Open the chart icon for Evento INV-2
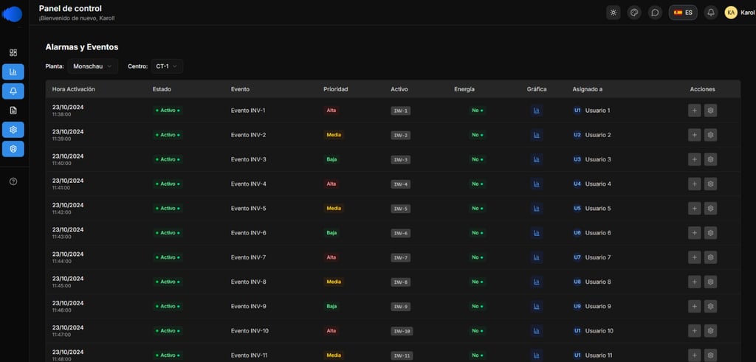 536,135
